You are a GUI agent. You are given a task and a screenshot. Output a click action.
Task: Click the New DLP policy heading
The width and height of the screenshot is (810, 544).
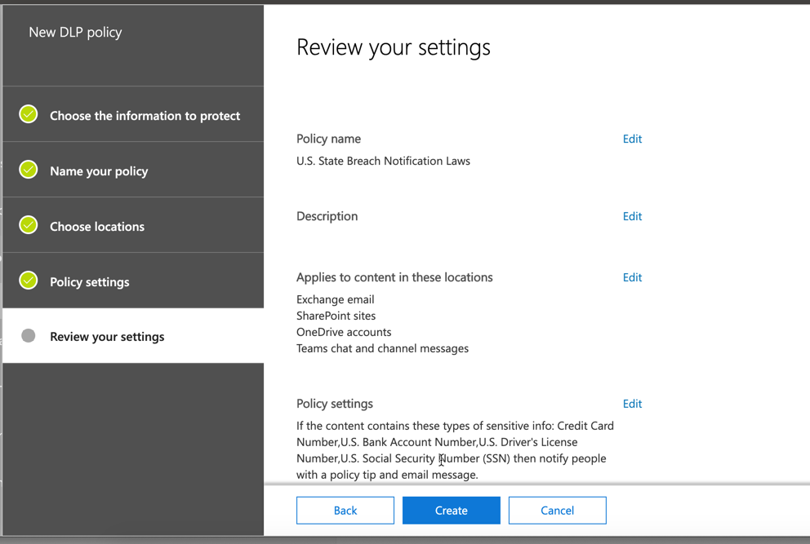click(x=75, y=33)
